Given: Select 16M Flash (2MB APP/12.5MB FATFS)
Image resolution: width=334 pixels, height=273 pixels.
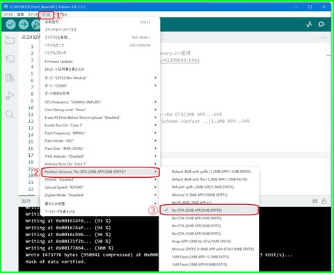Looking at the screenshot, I should pyautogui.click(x=209, y=257).
